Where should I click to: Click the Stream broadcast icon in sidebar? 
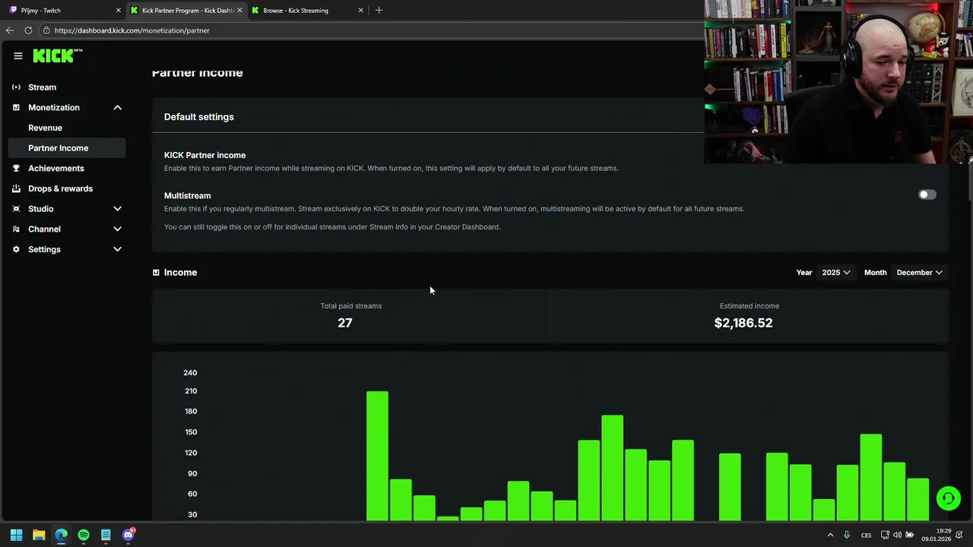(16, 87)
